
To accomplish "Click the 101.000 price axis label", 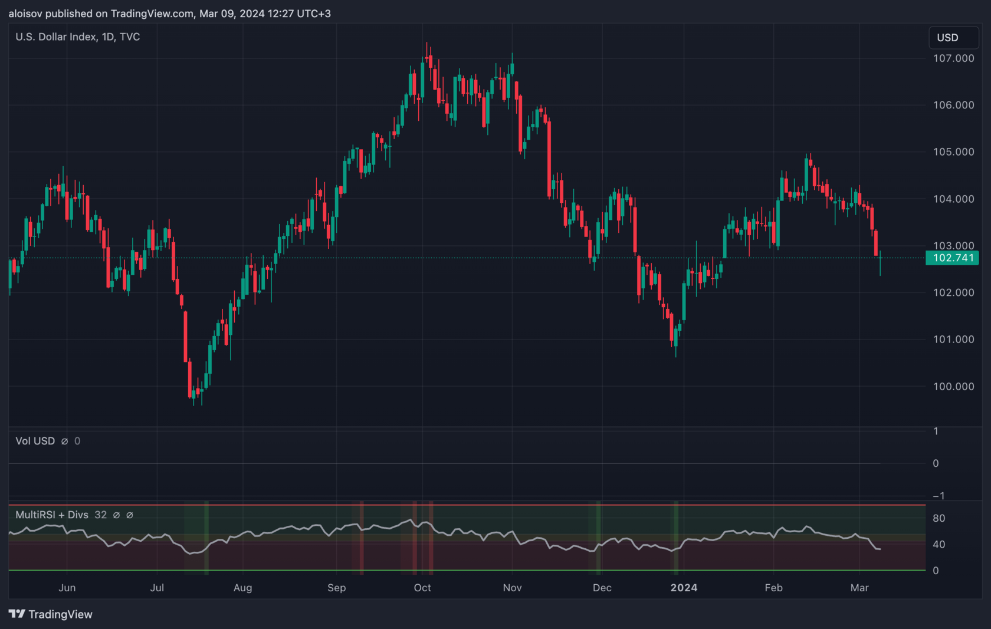I will [x=953, y=340].
